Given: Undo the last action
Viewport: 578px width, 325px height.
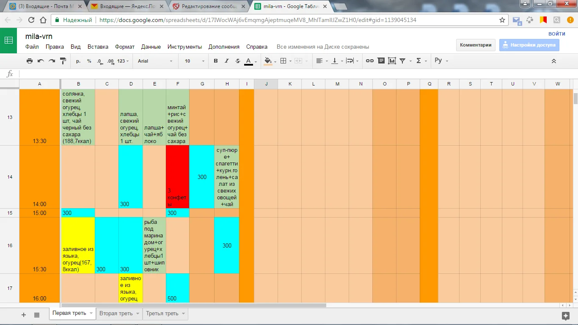Looking at the screenshot, I should (x=41, y=61).
